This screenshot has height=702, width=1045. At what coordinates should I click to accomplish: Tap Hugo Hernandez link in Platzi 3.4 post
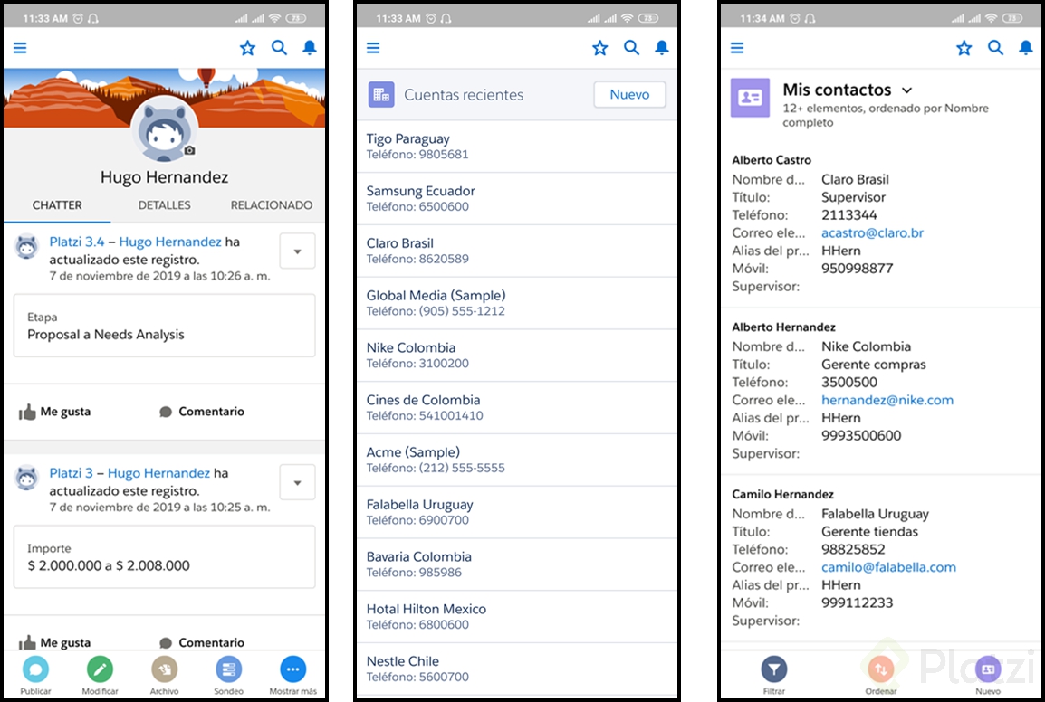170,242
